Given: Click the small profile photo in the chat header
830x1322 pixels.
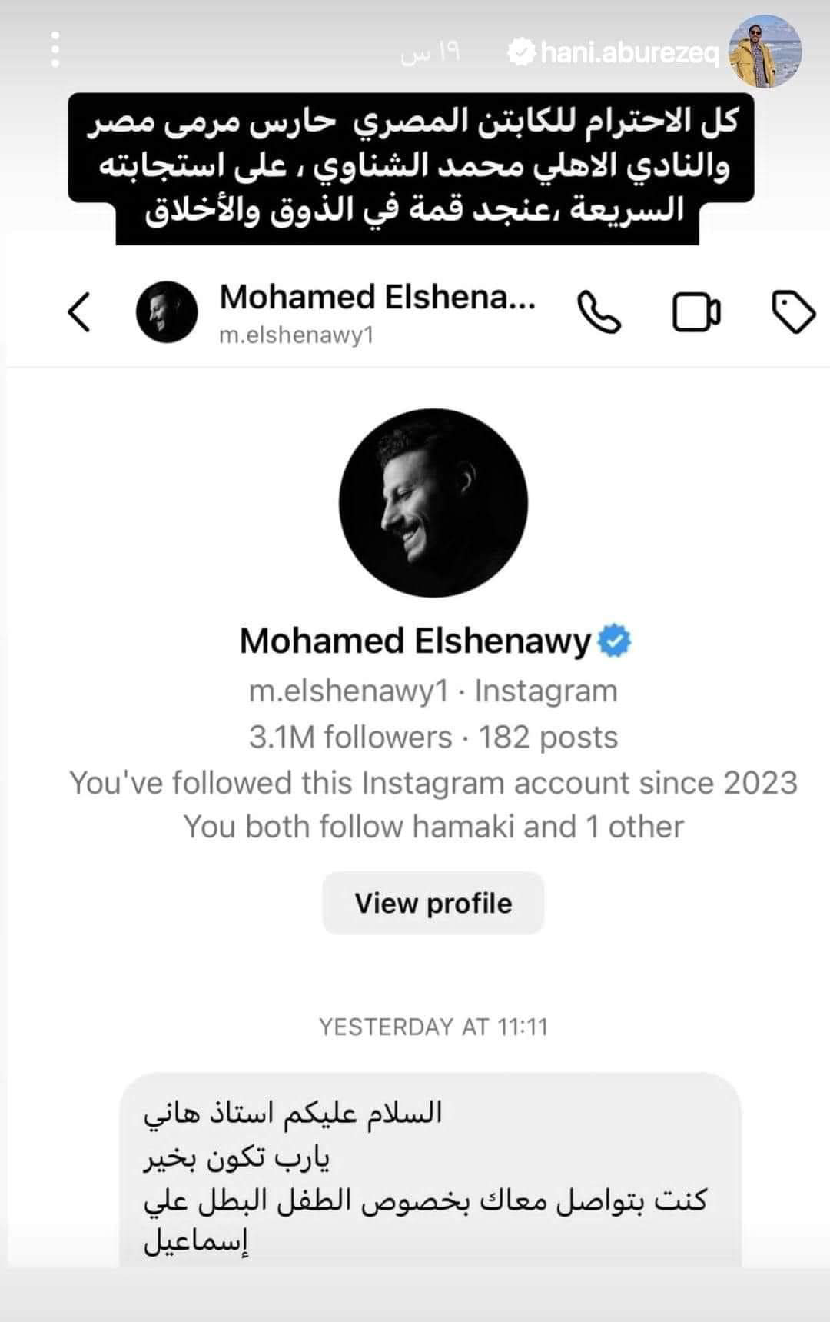Looking at the screenshot, I should pos(167,312).
